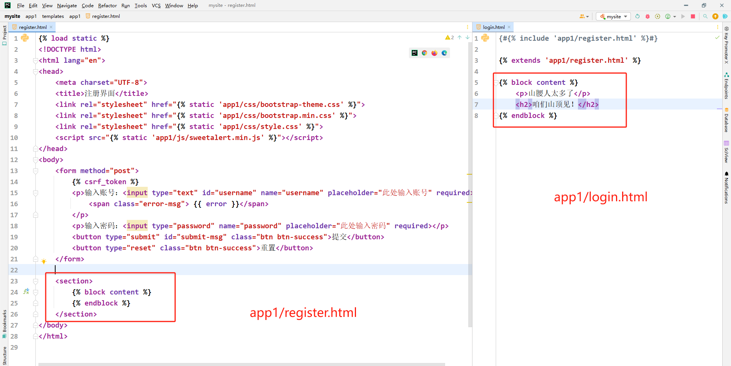Image resolution: width=731 pixels, height=366 pixels.
Task: Close the register.html tab
Action: coord(51,27)
